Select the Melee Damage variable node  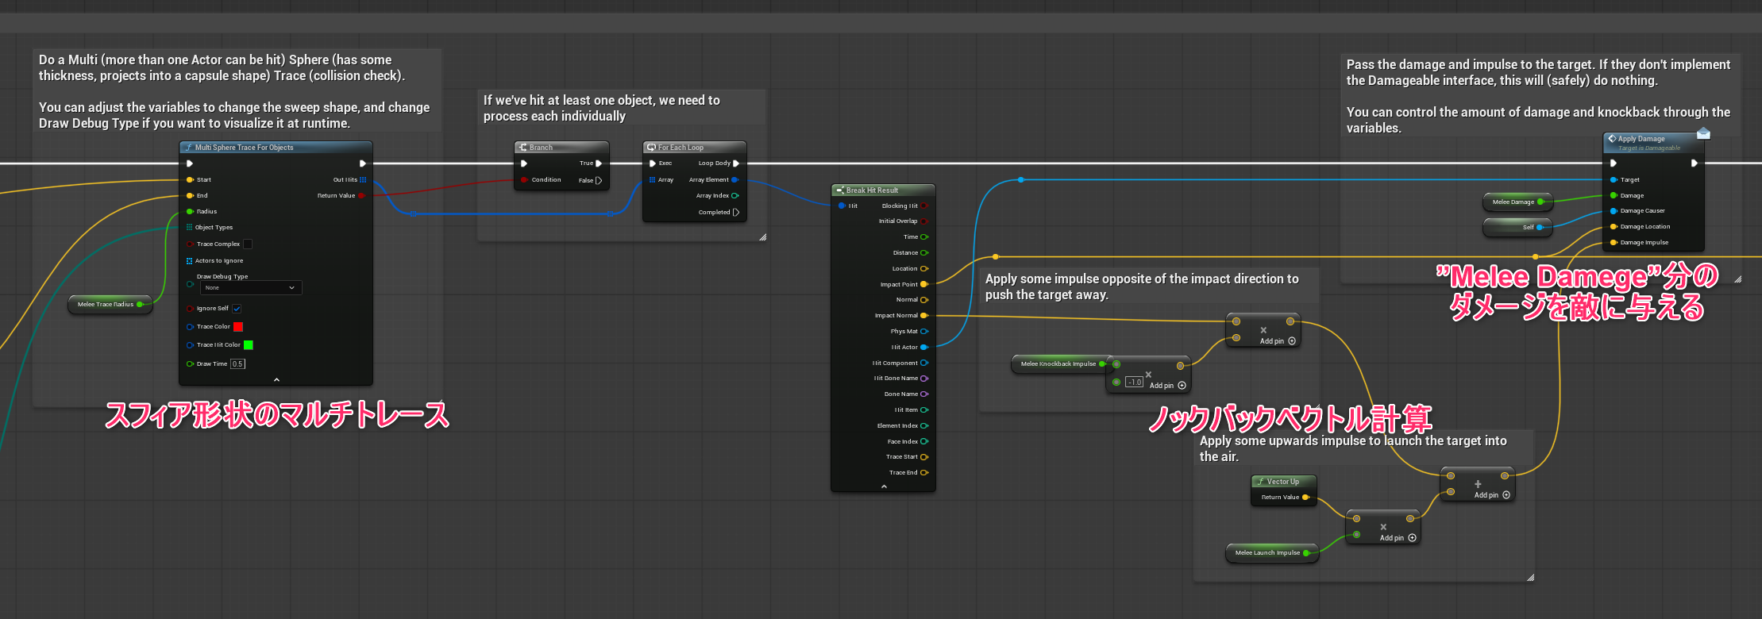click(1517, 202)
